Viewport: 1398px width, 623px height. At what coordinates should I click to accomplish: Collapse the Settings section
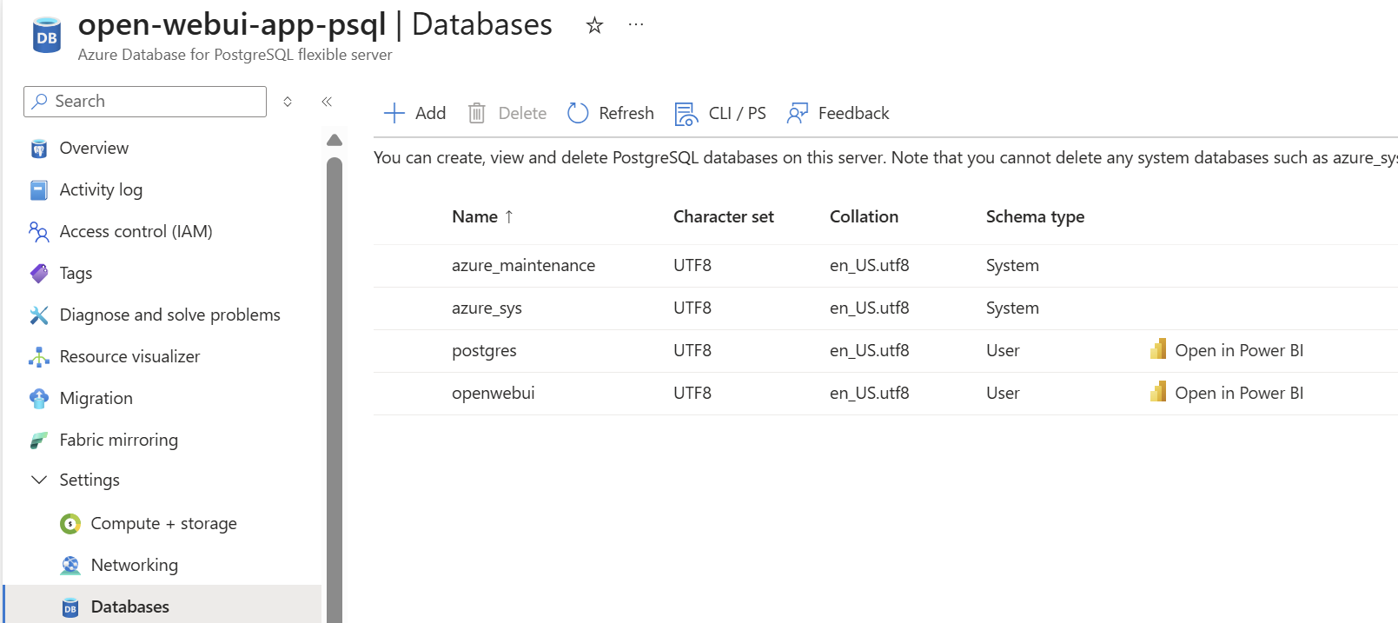[39, 480]
